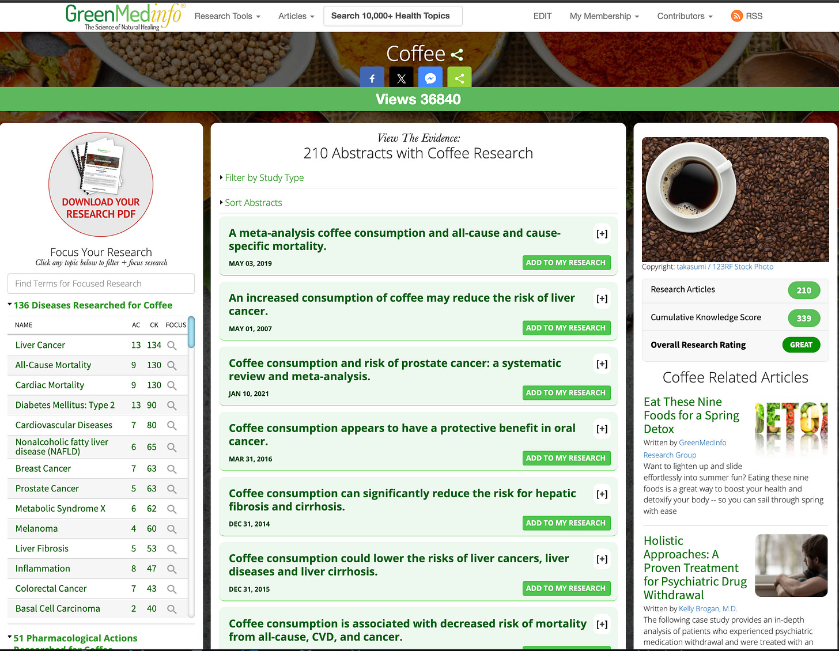Add May 03, 2019 abstract to research

point(566,263)
